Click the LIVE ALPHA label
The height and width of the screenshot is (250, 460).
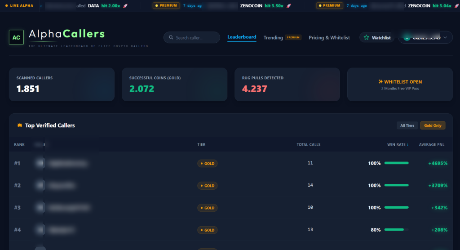pyautogui.click(x=22, y=5)
